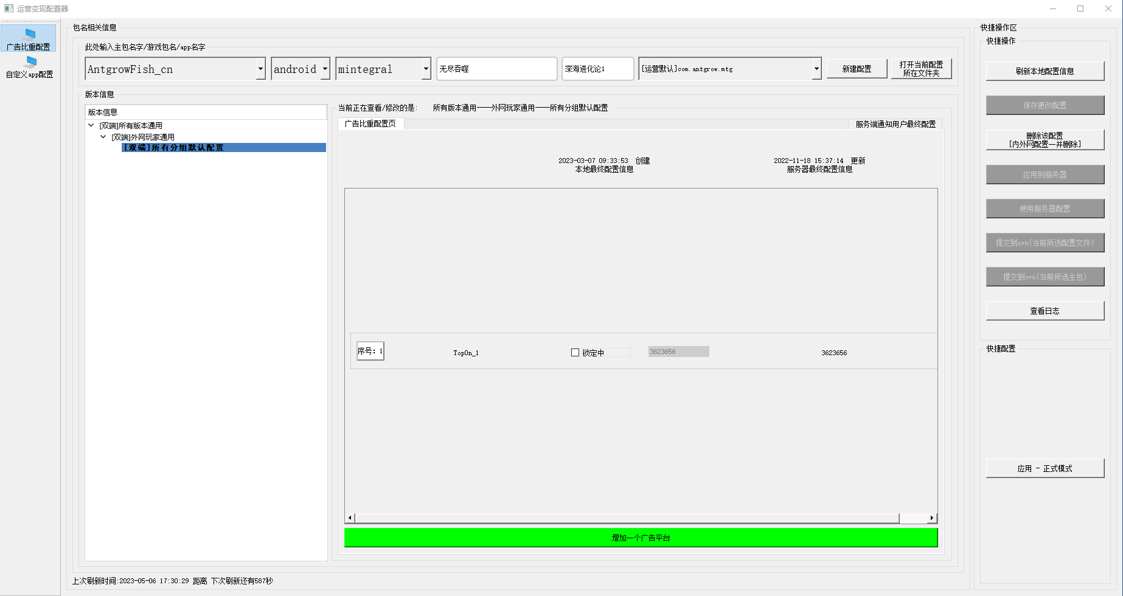Image resolution: width=1123 pixels, height=596 pixels.
Task: Click the 序号: 1 field
Action: [370, 351]
